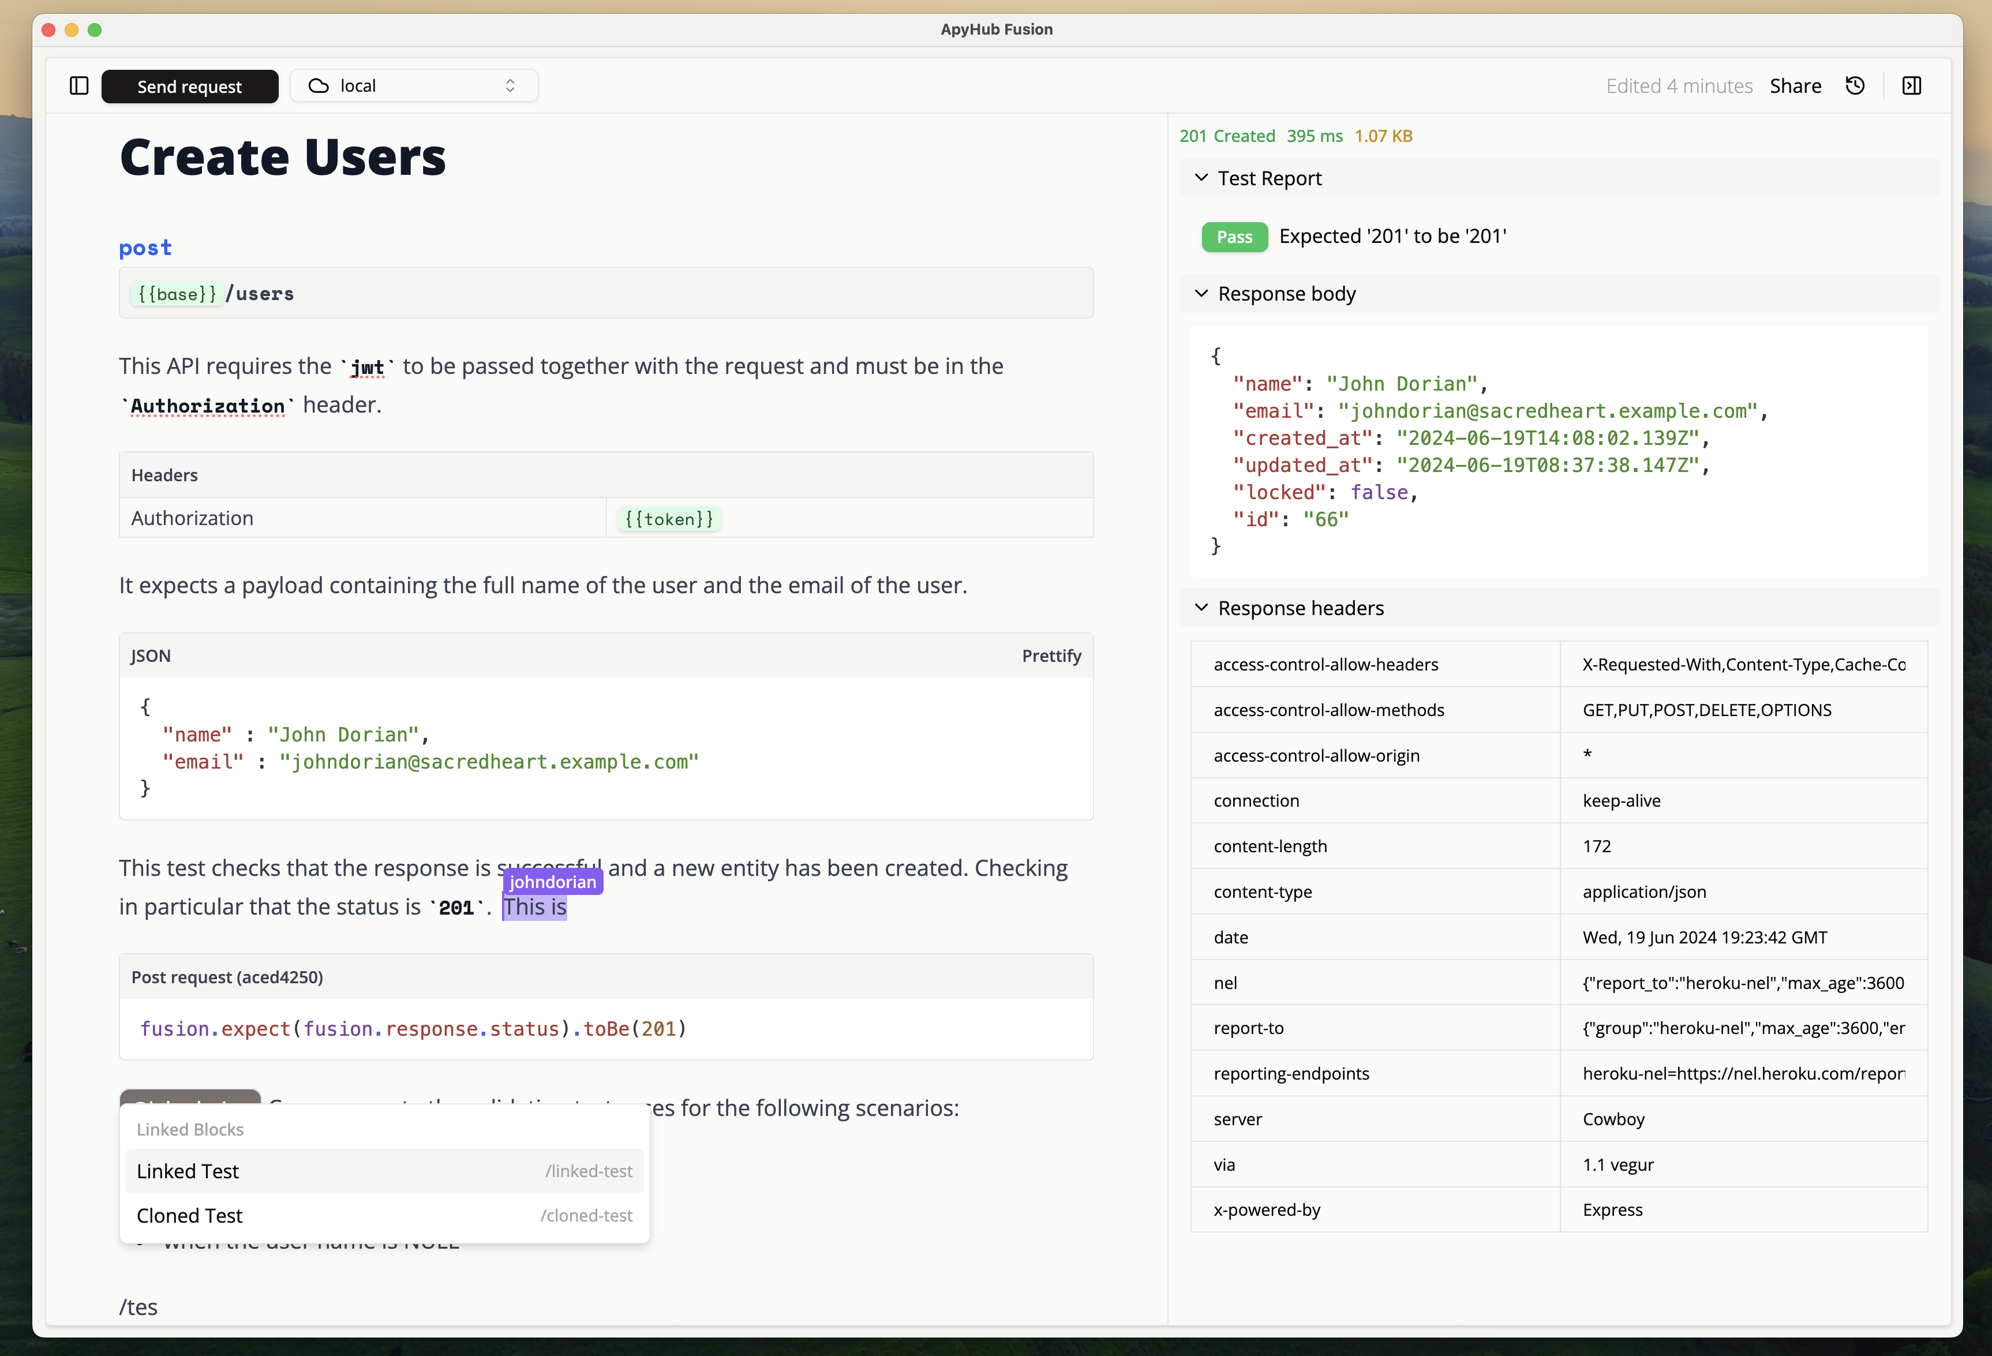Screen dimensions: 1992x1356
Task: Click the content-type header row name
Action: coord(1263,891)
